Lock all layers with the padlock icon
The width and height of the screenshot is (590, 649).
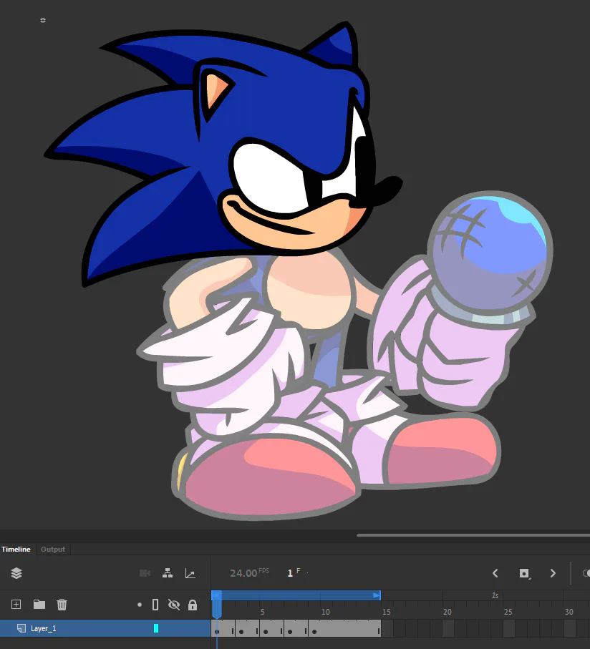point(193,605)
